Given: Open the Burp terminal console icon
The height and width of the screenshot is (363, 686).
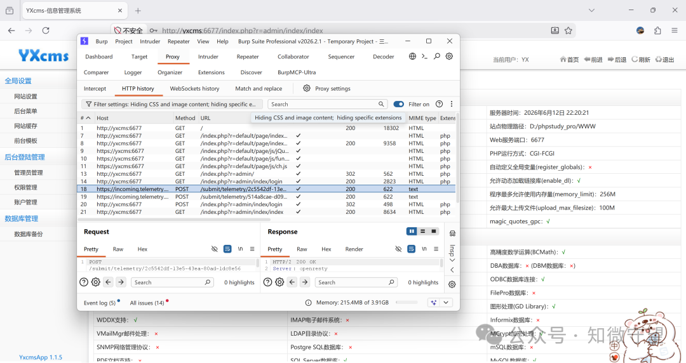Looking at the screenshot, I should 424,56.
